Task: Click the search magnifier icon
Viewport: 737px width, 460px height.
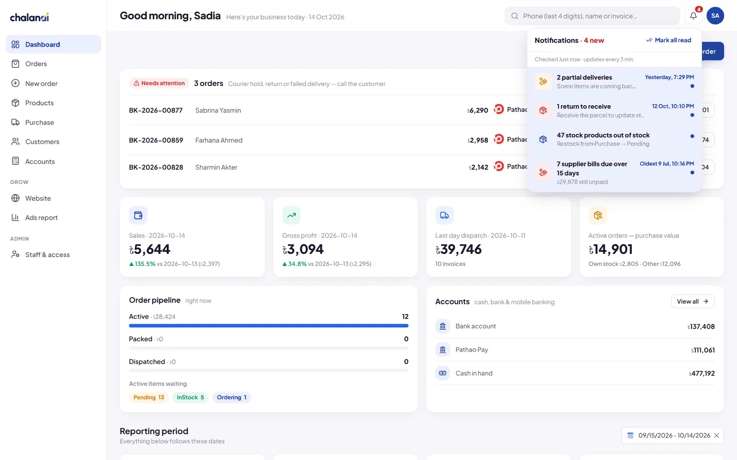Action: [515, 16]
